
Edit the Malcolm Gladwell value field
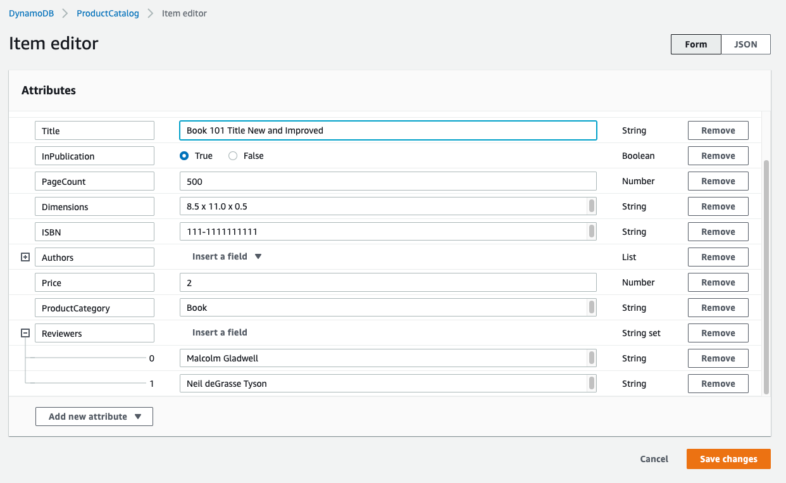pyautogui.click(x=388, y=358)
